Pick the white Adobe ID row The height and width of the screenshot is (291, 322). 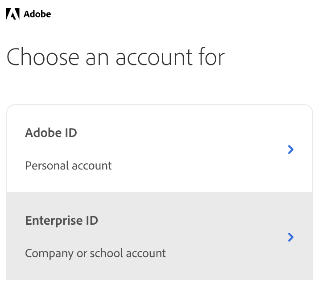[160, 148]
